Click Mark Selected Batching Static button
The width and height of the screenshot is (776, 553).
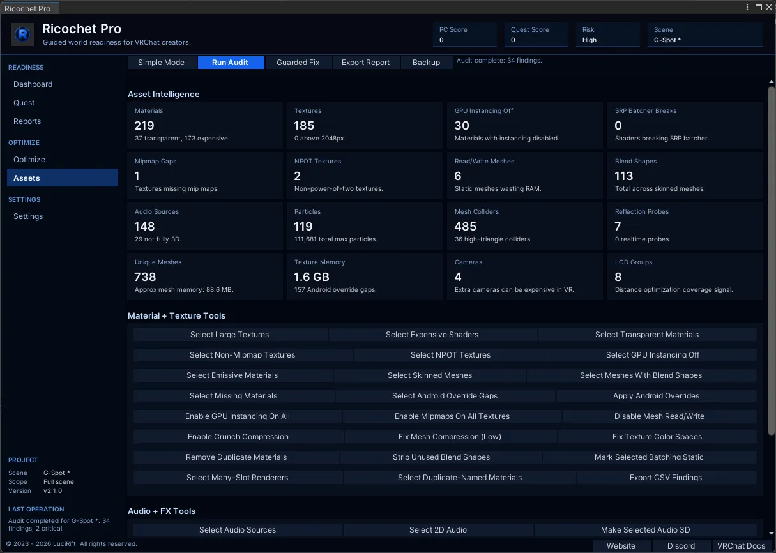click(x=650, y=457)
